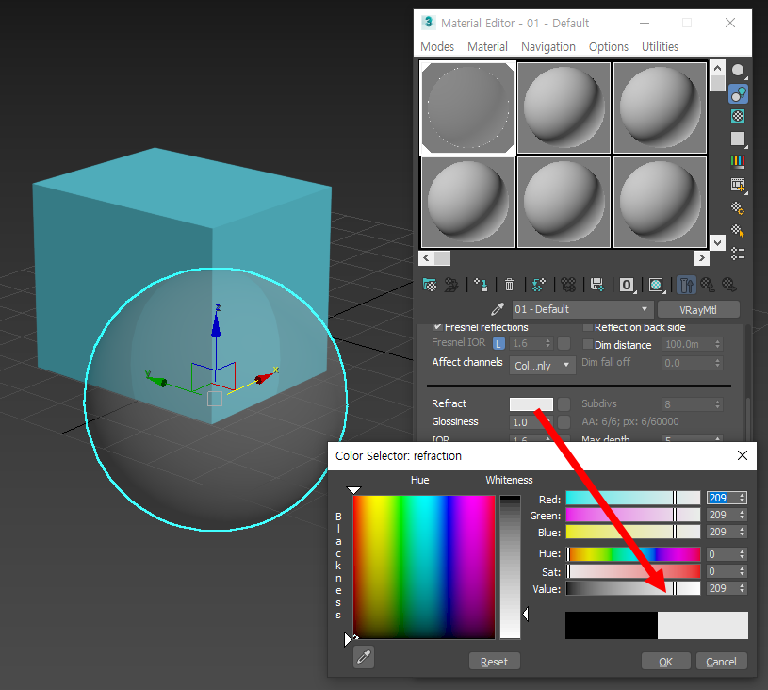Click OK in Color Selector
This screenshot has height=690, width=768.
(x=666, y=662)
